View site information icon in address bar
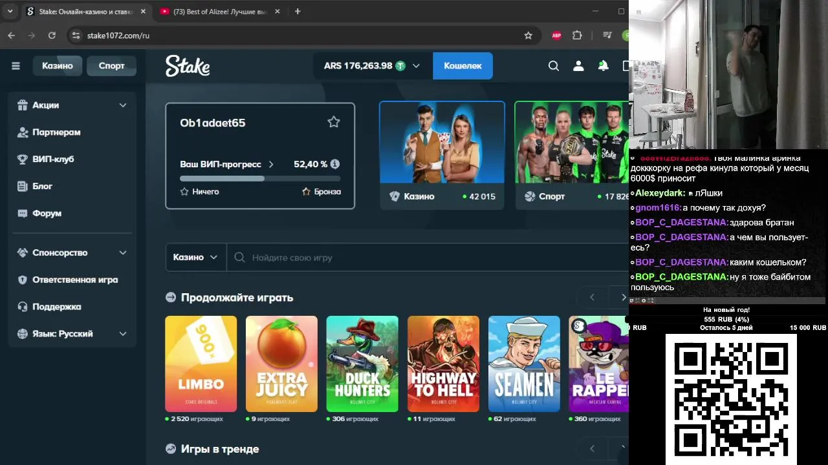 point(76,36)
